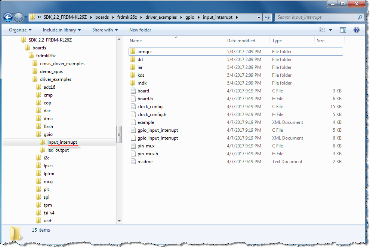Open Include in library menu

pos(62,30)
